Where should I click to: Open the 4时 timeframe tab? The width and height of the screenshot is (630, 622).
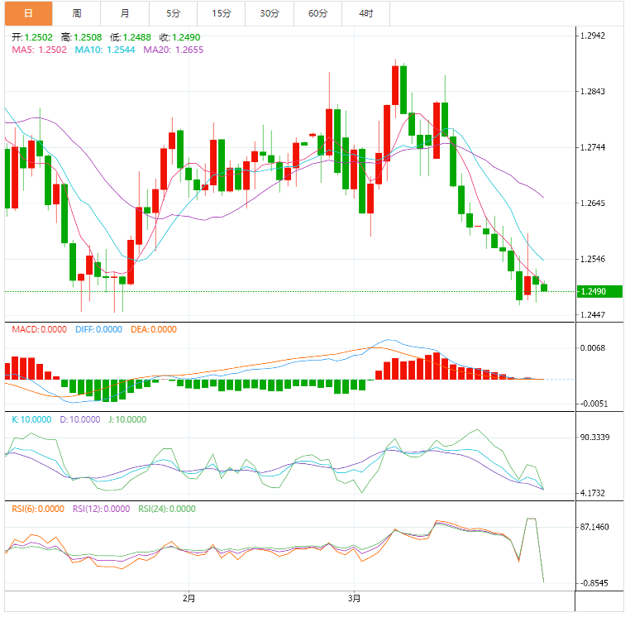tap(366, 13)
